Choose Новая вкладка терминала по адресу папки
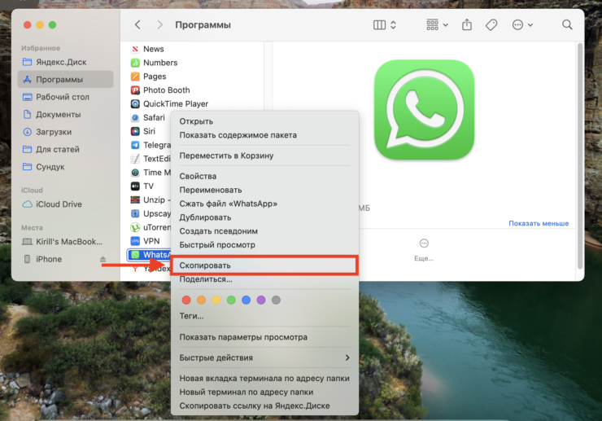 coord(264,379)
